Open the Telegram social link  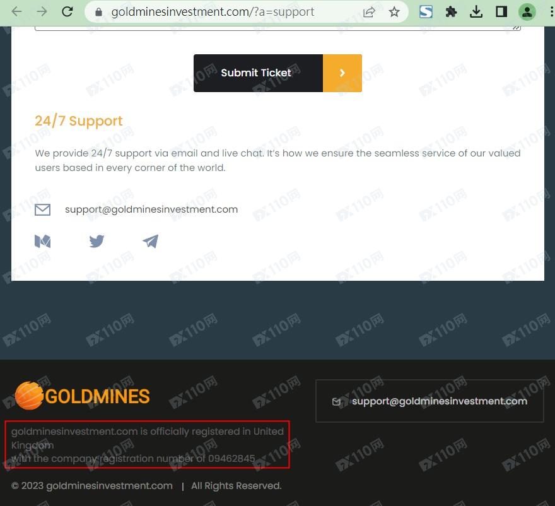151,241
